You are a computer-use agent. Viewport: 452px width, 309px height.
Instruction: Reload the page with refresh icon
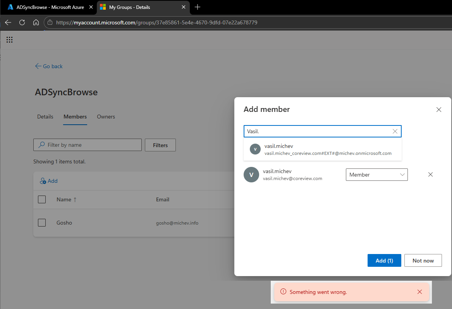point(22,22)
